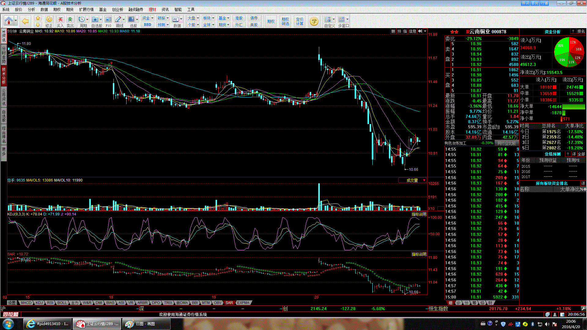Open the 分析 menu
Screen dimensions: 587x330
click(31, 9)
